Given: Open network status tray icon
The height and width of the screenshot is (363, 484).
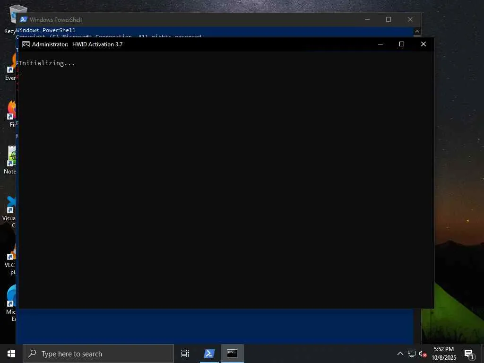Looking at the screenshot, I should [412, 354].
